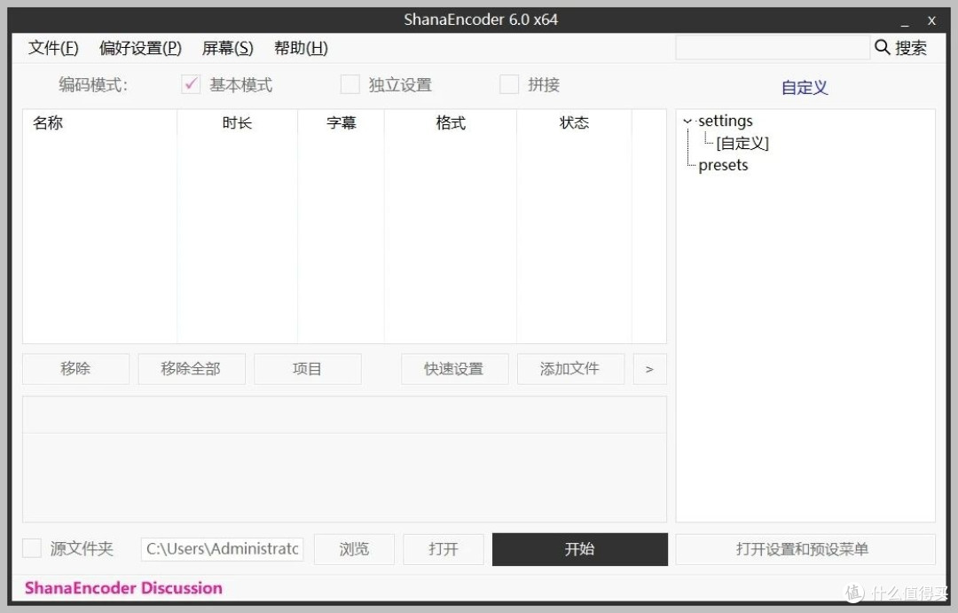
Task: Open the 偏好设置(P) menu
Action: tap(139, 48)
